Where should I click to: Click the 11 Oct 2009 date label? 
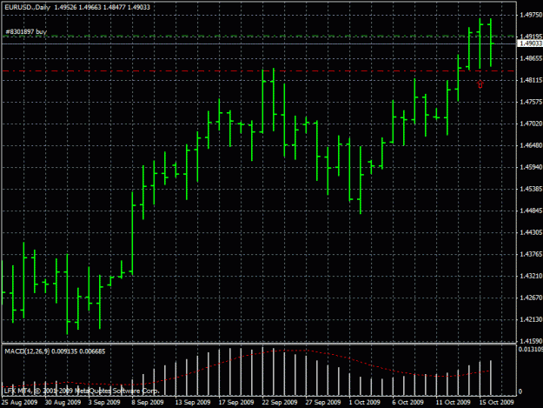pyautogui.click(x=453, y=403)
